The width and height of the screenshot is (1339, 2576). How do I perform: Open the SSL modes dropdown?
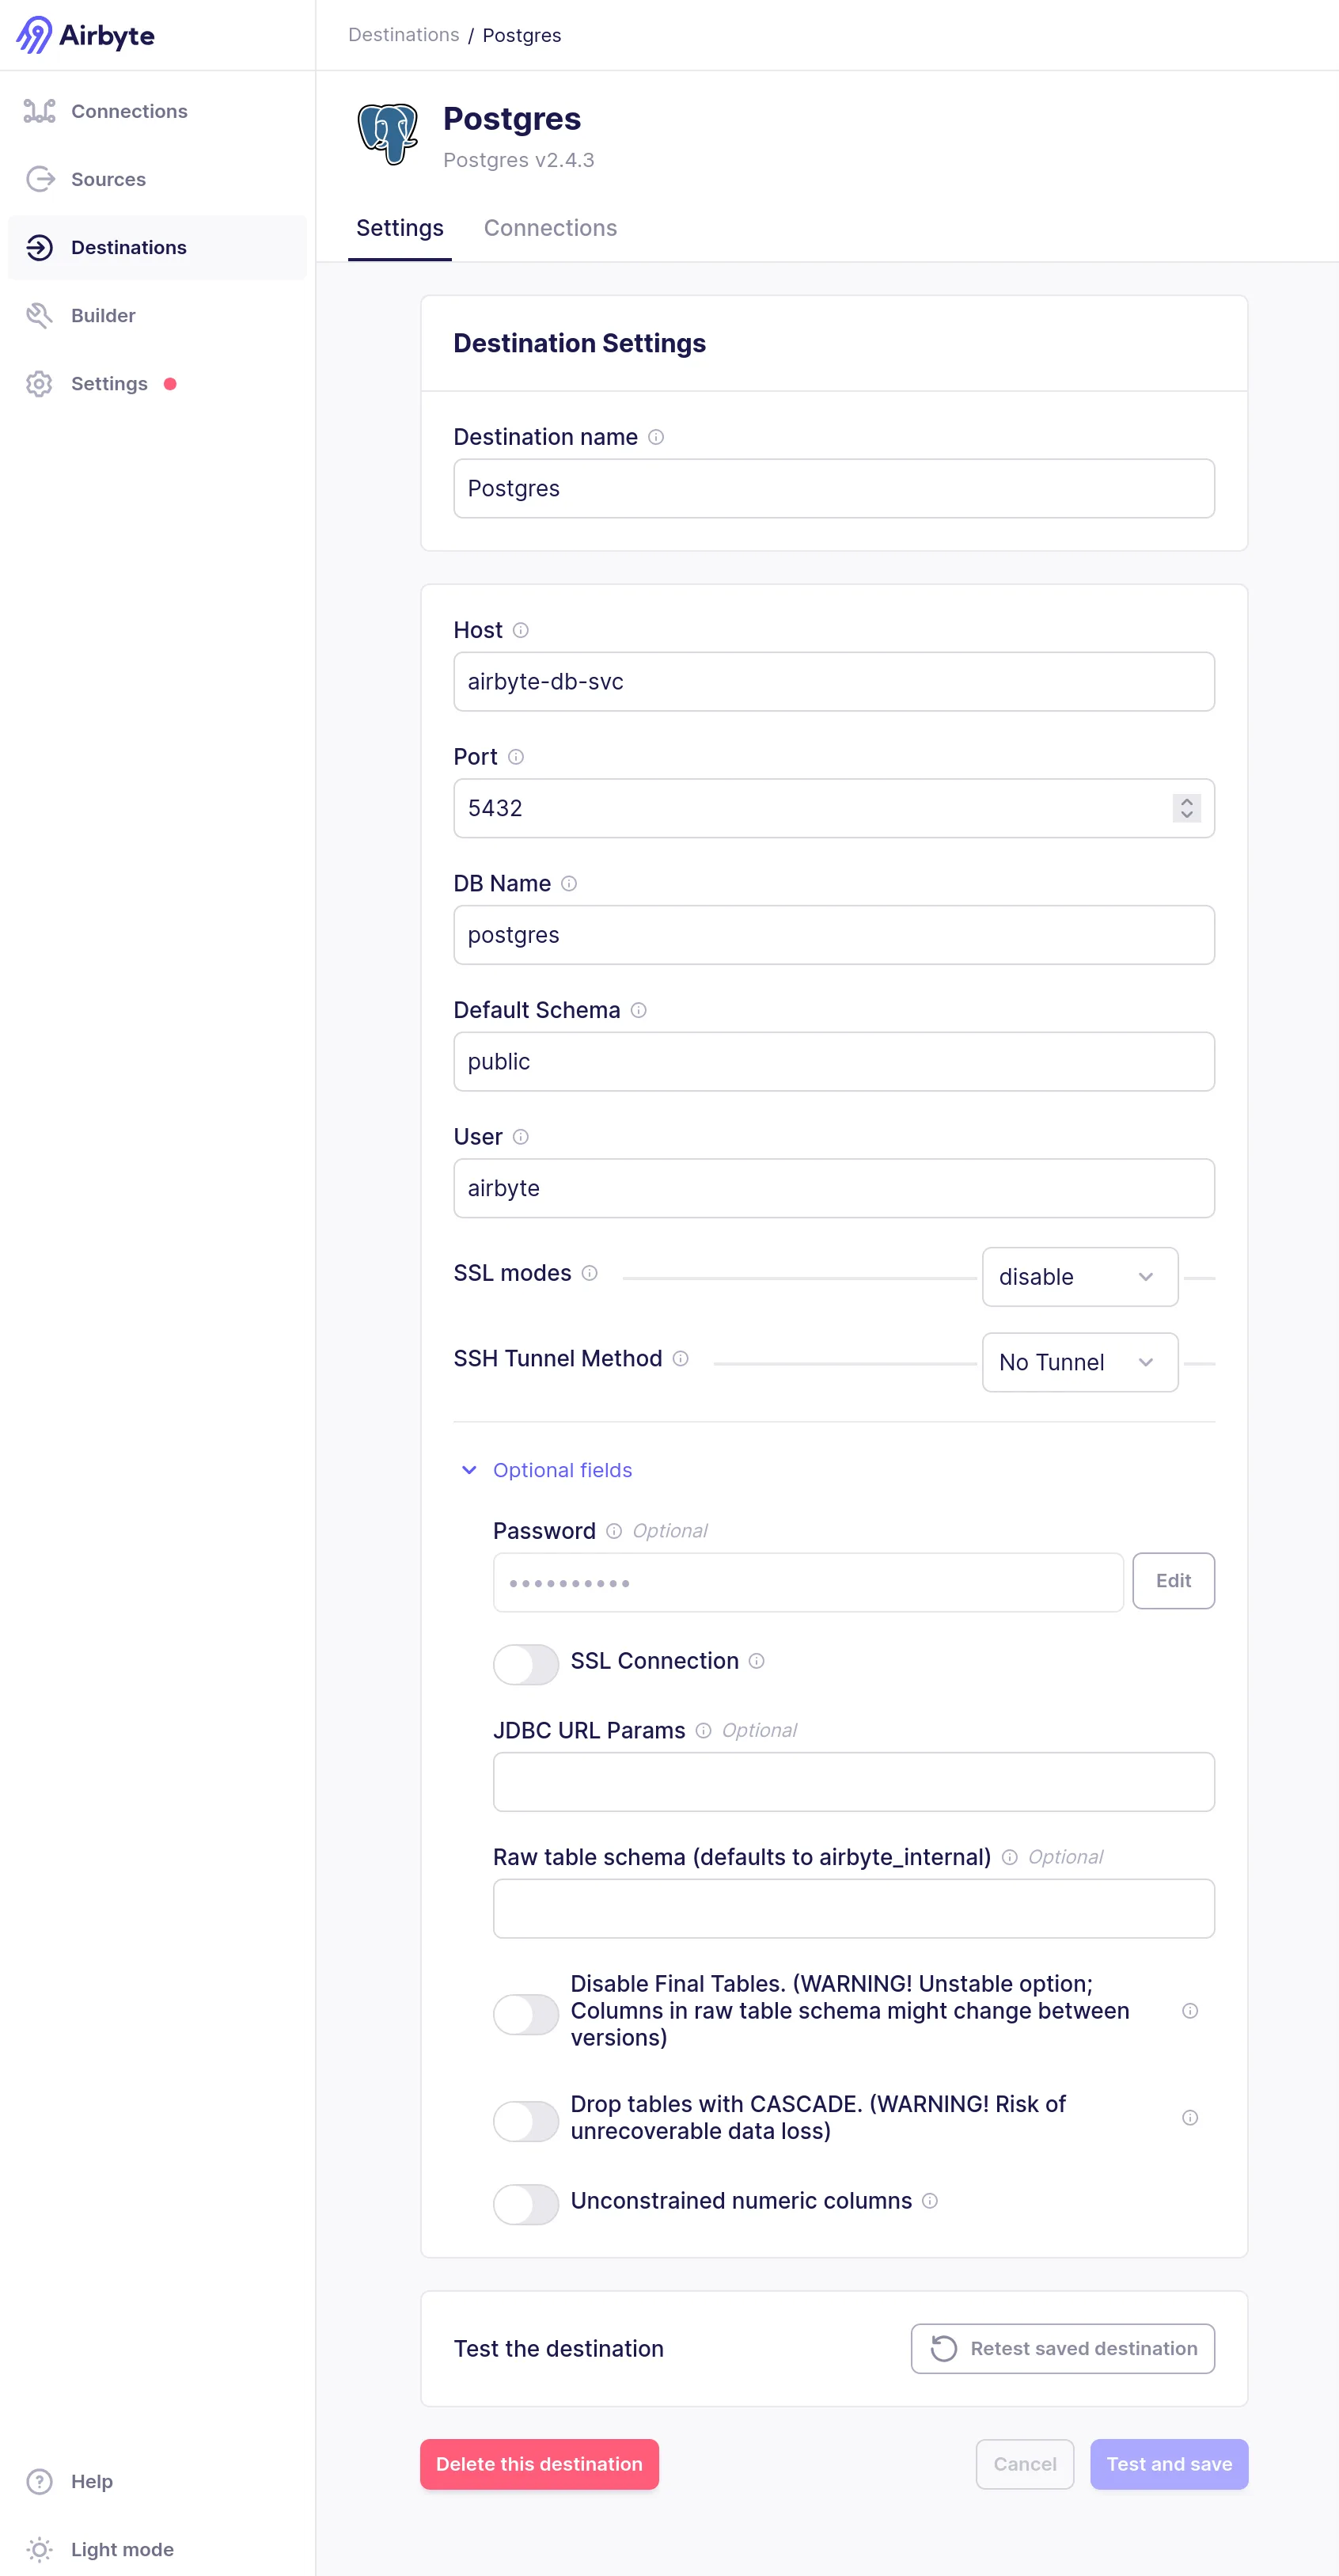[1079, 1277]
